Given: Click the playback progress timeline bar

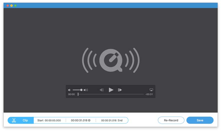Looking at the screenshot, I should [x=110, y=94].
